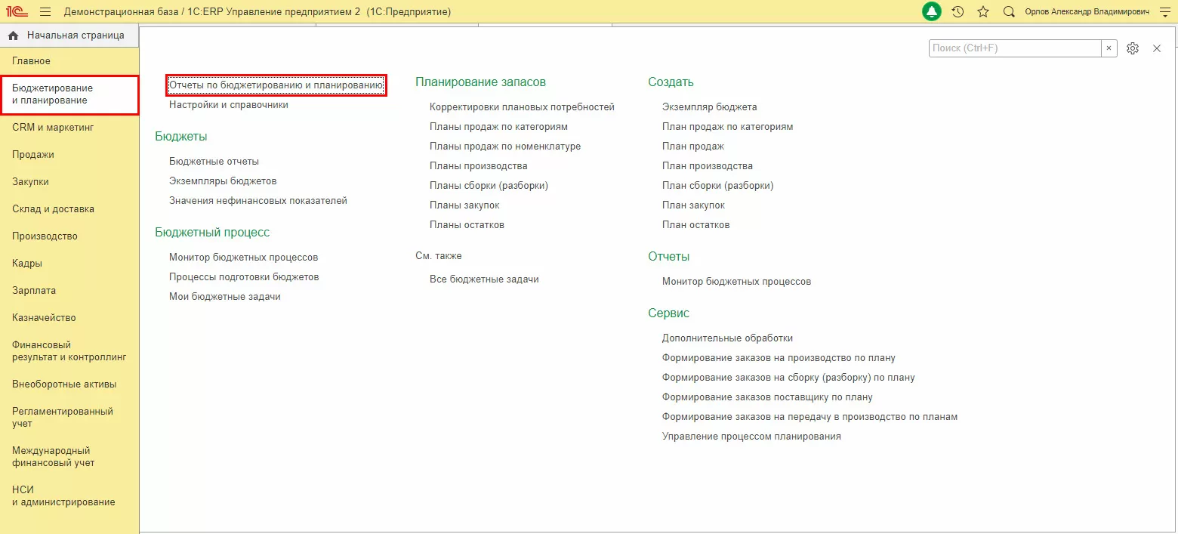Screen dimensions: 1178x534
Task: Open favorites star icon
Action: tap(982, 12)
